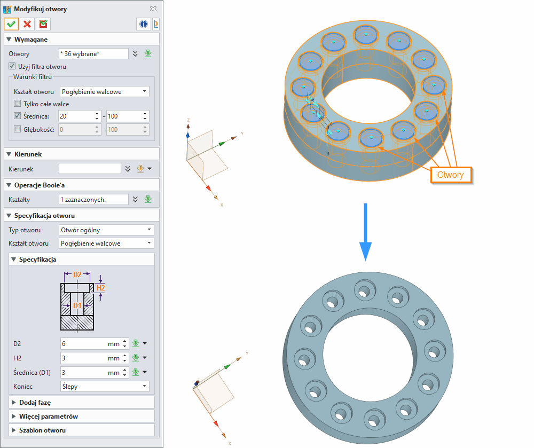Screen dimensions: 534x448
Task: Select the yellow pick arrow in the Kierunek row
Action: [x=141, y=169]
